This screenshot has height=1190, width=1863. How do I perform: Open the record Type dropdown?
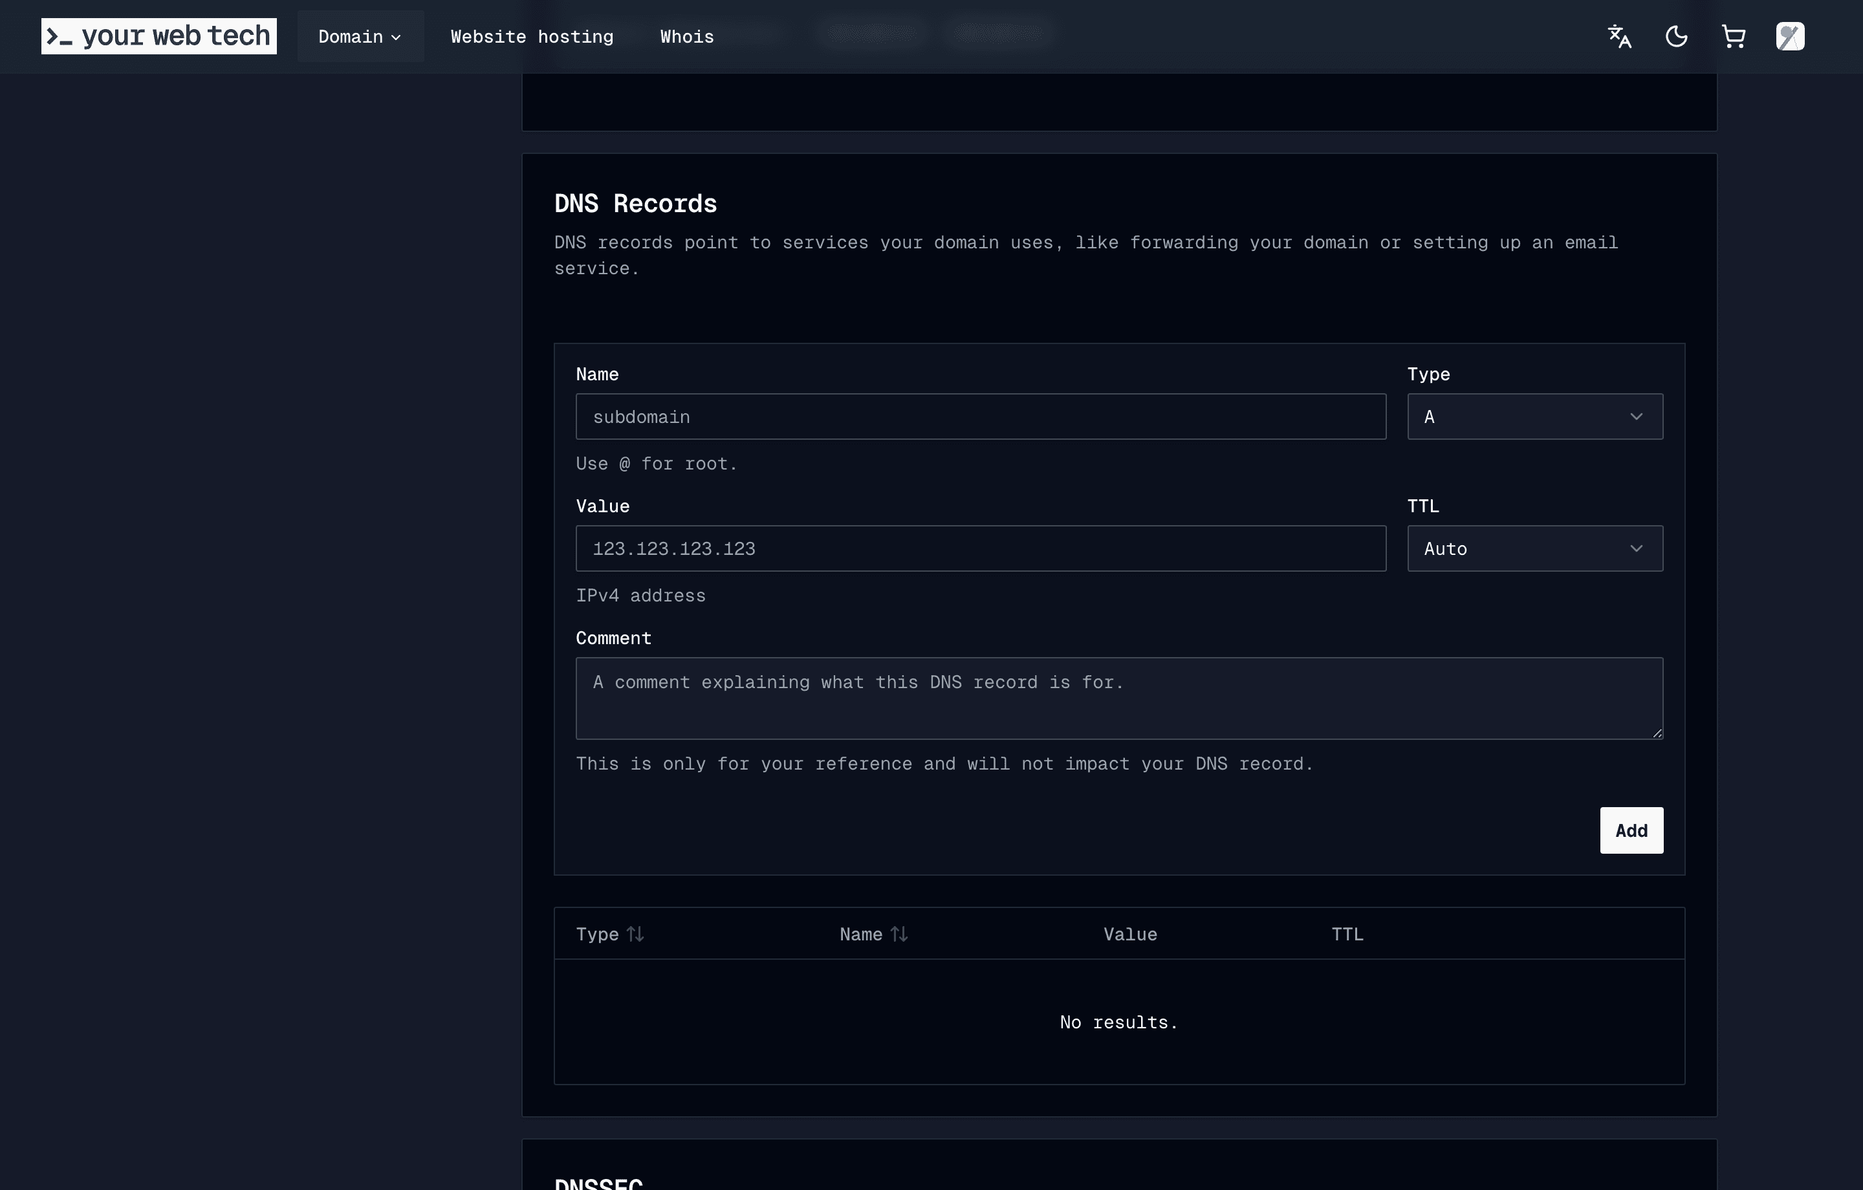tap(1535, 416)
